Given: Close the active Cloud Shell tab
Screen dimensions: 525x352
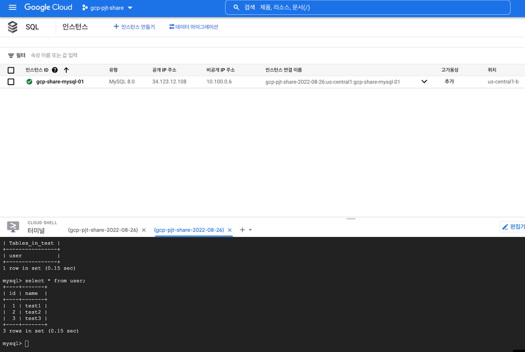Looking at the screenshot, I should (230, 230).
